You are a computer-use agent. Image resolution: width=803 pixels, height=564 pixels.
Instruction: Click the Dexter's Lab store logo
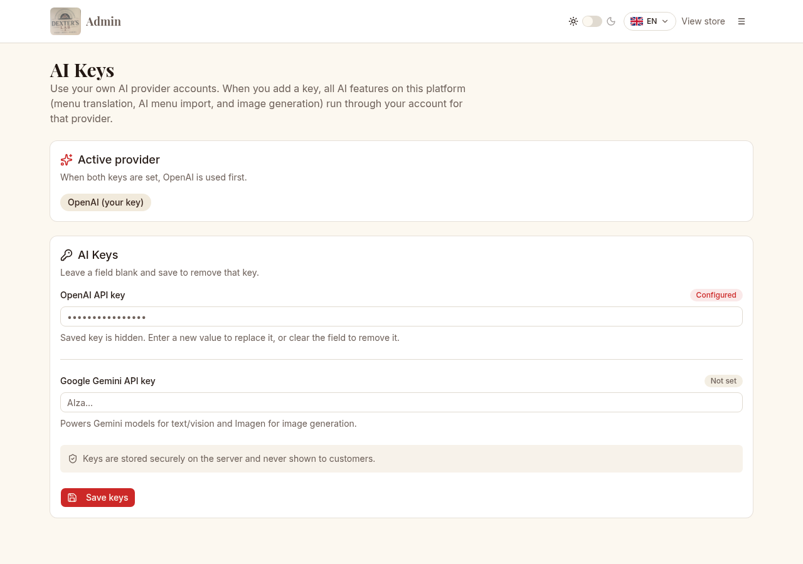click(65, 21)
